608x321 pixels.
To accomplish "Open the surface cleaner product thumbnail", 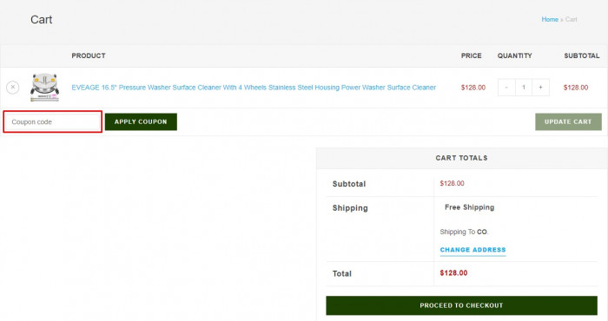I will pos(44,88).
